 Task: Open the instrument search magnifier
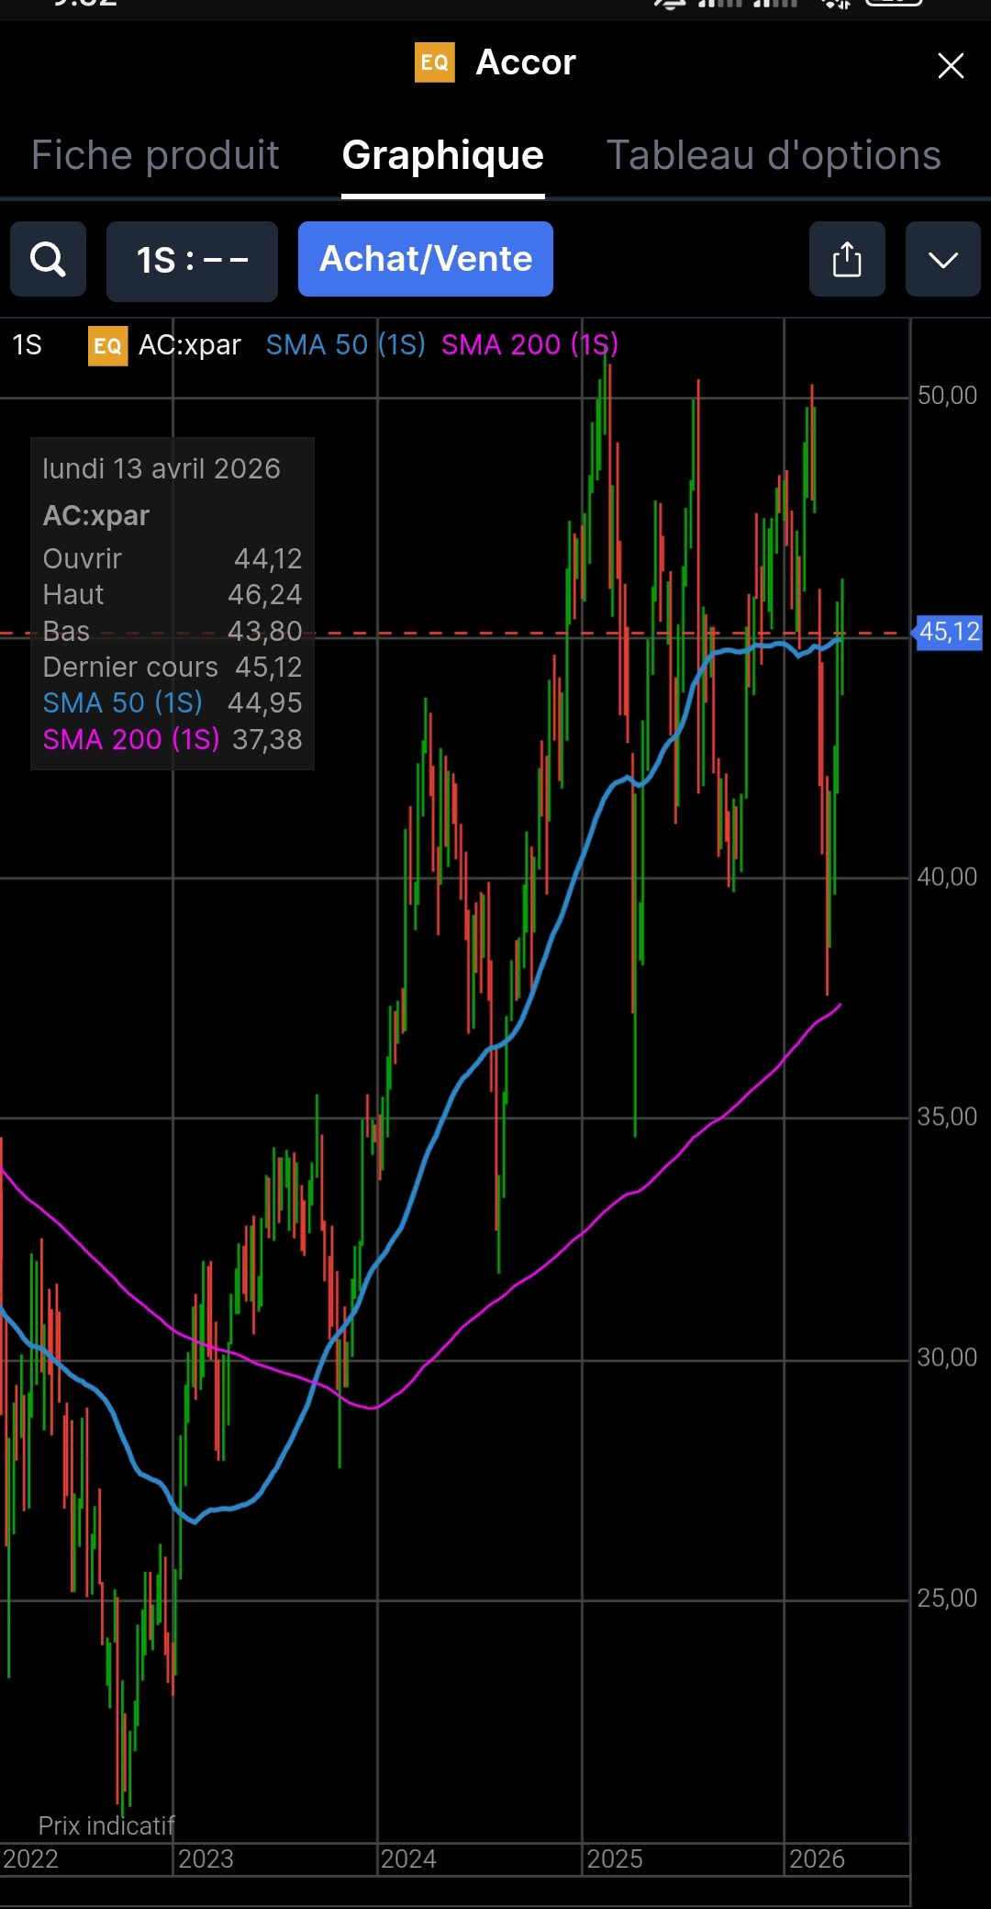click(48, 259)
